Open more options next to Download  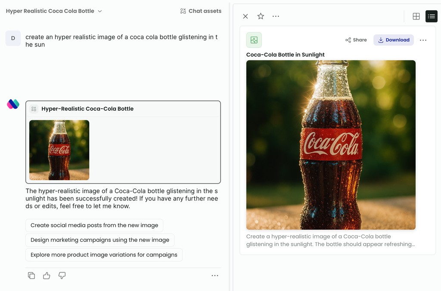pyautogui.click(x=423, y=40)
